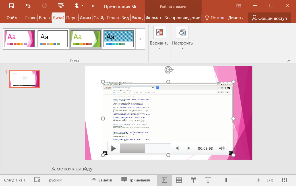Customize the Quick Access Toolbar
The height and width of the screenshot is (186, 296).
[x=93, y=6]
